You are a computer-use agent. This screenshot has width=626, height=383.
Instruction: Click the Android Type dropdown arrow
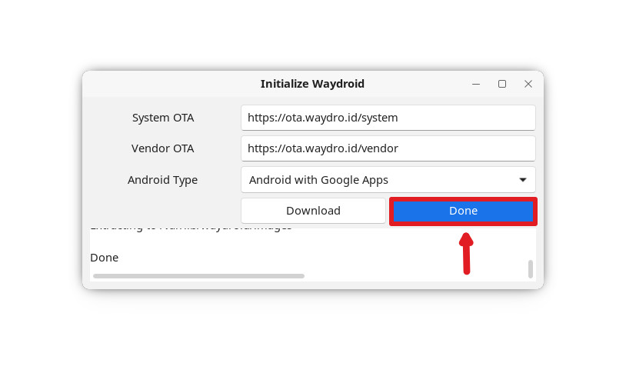(x=523, y=180)
